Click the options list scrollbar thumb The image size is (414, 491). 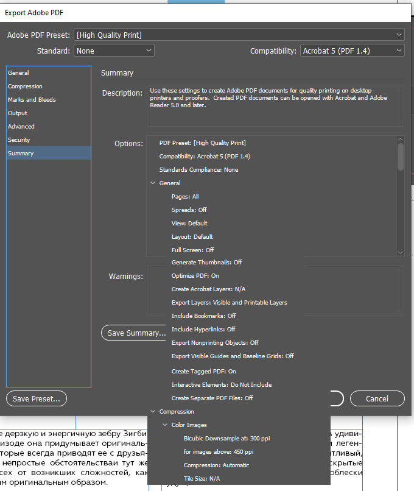coord(400,157)
